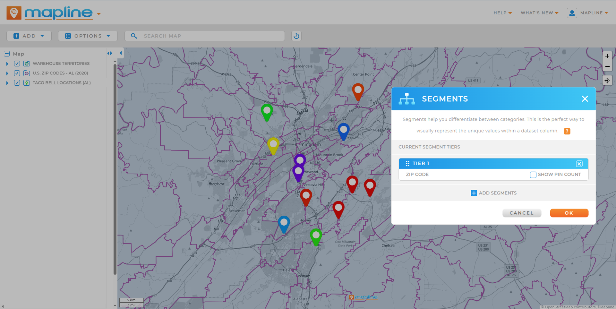Open the Mapline account menu

click(x=594, y=13)
